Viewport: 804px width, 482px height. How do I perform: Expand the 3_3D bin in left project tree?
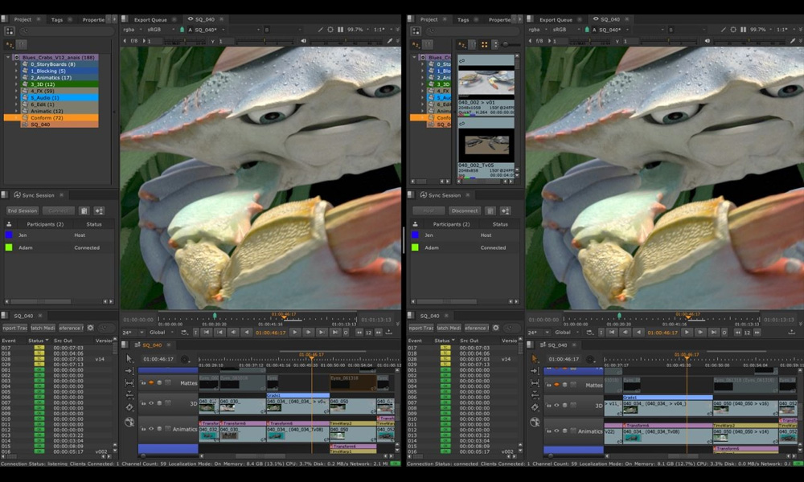click(x=15, y=84)
